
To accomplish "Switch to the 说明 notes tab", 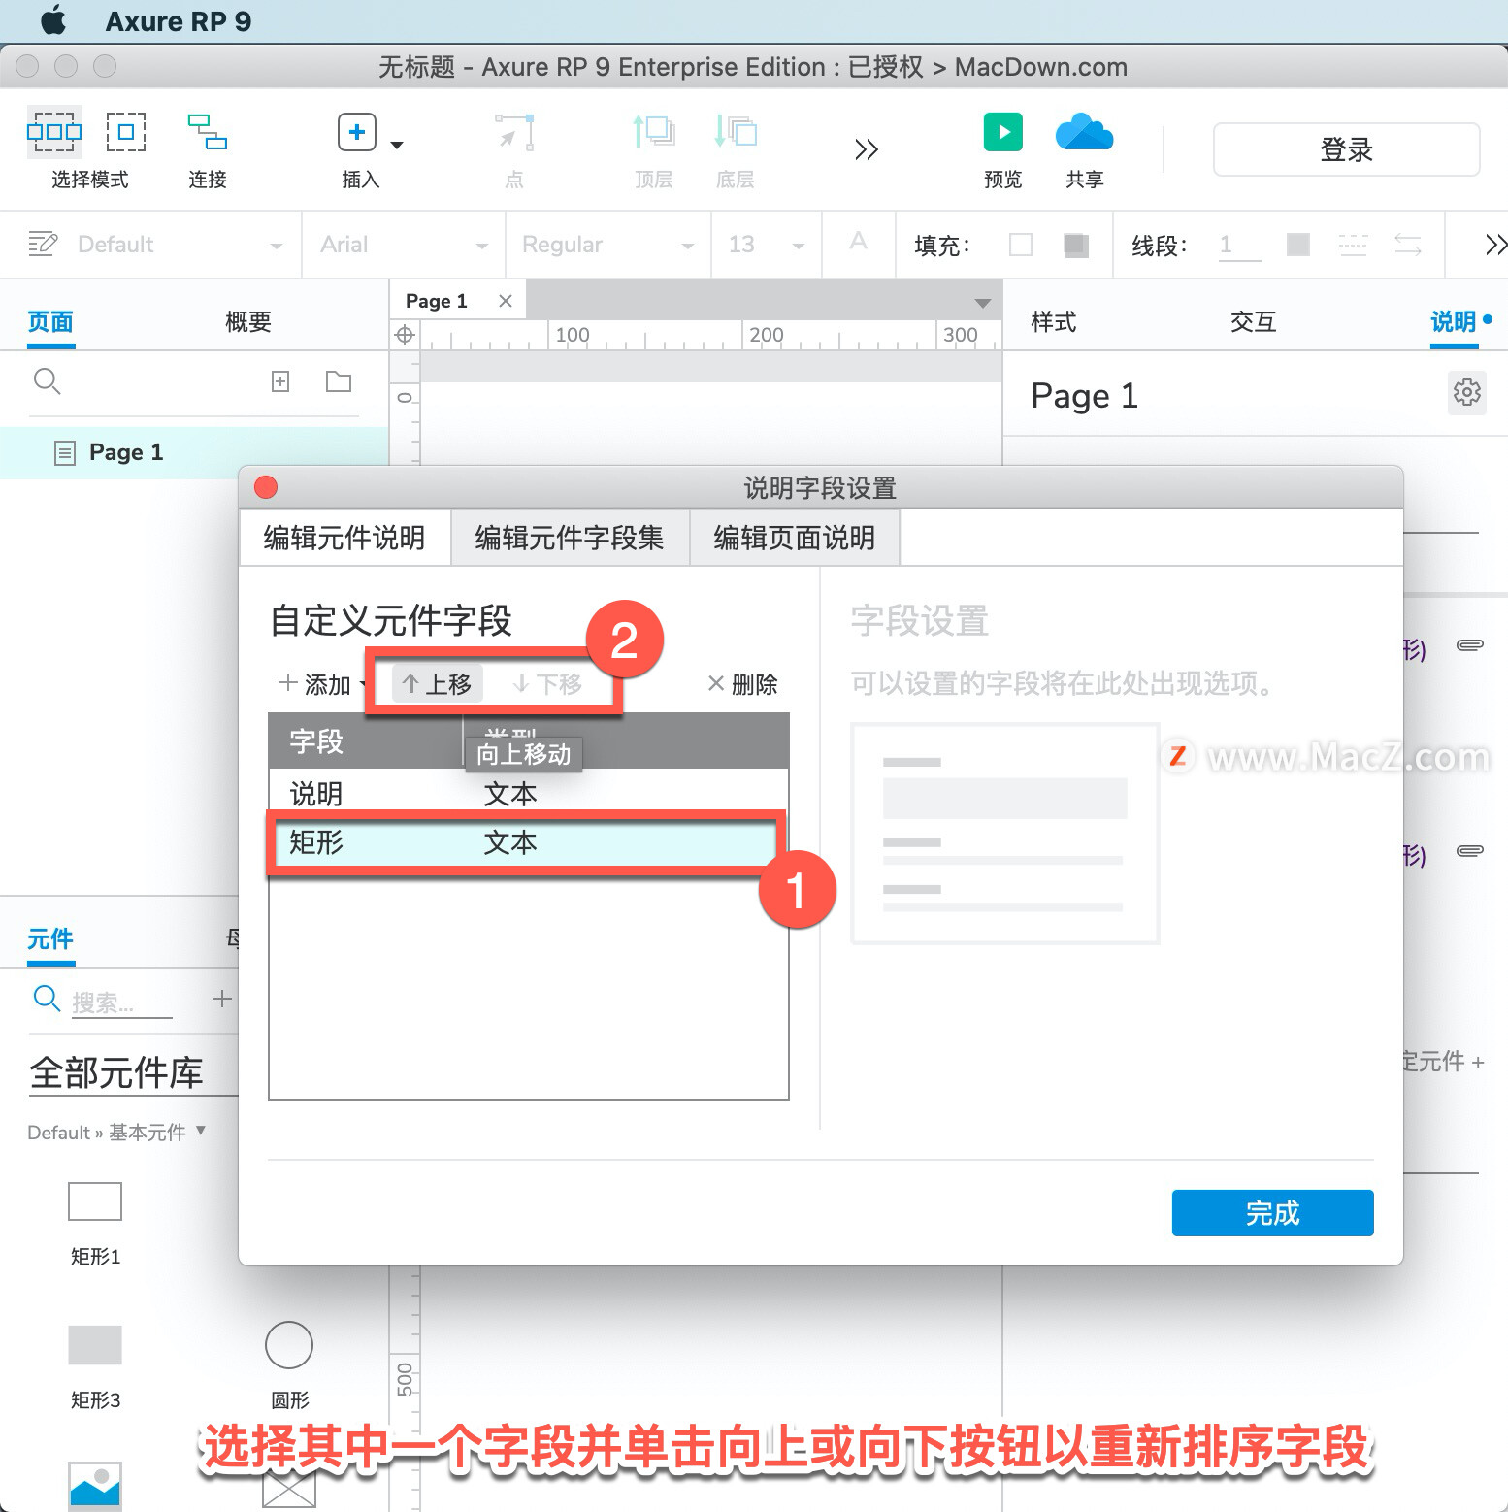I will tap(1453, 321).
